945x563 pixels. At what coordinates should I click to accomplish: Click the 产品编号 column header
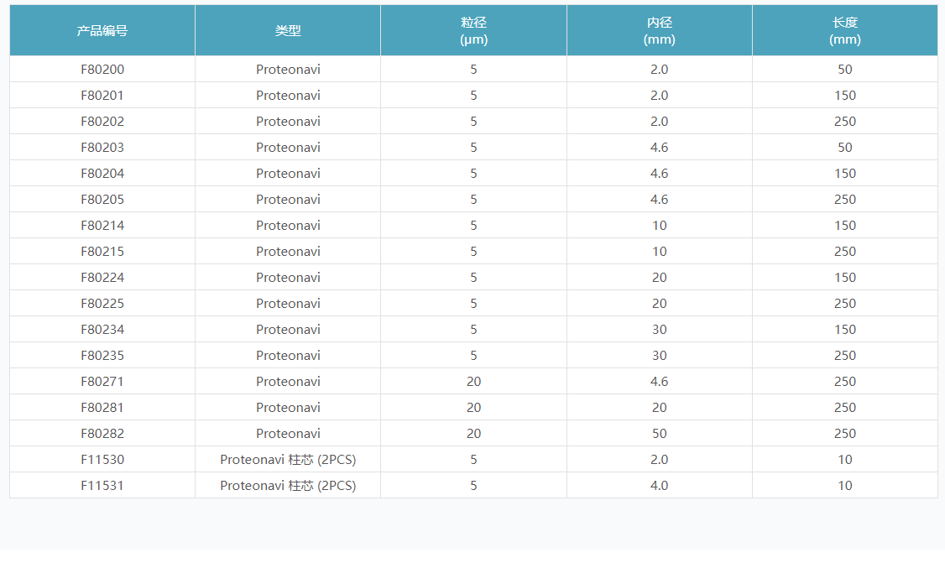click(102, 31)
